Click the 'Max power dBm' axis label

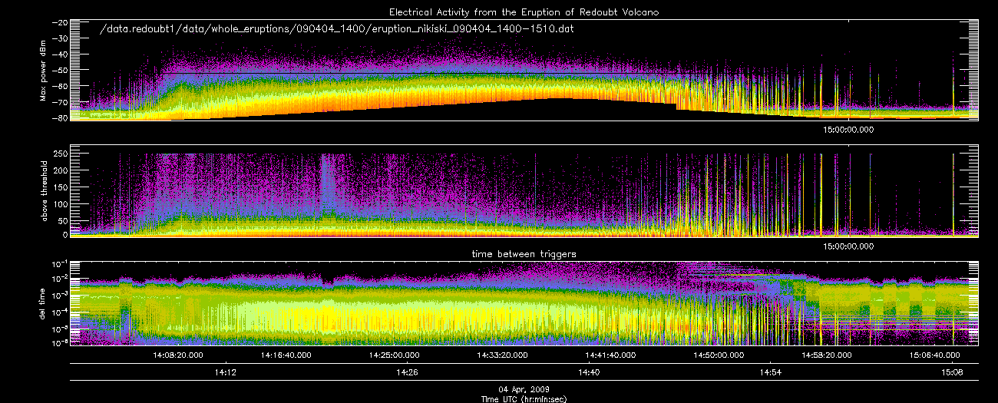pyautogui.click(x=43, y=70)
